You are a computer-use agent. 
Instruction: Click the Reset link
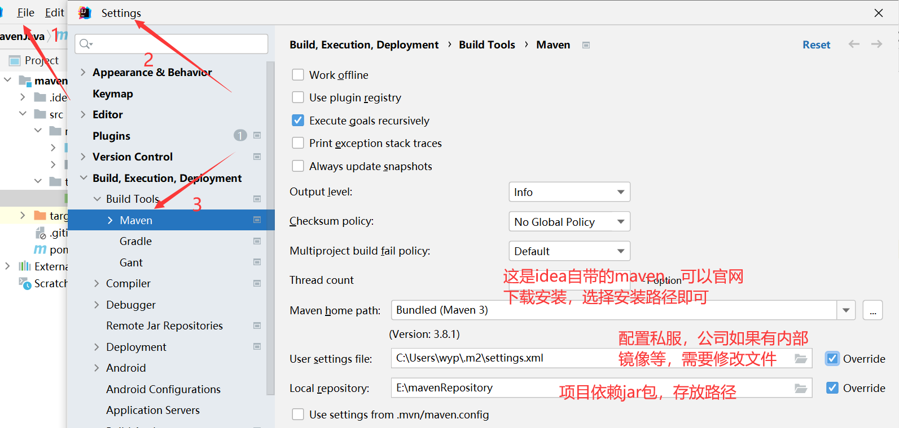click(x=816, y=44)
